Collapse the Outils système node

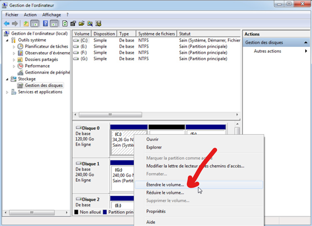coord(7,40)
